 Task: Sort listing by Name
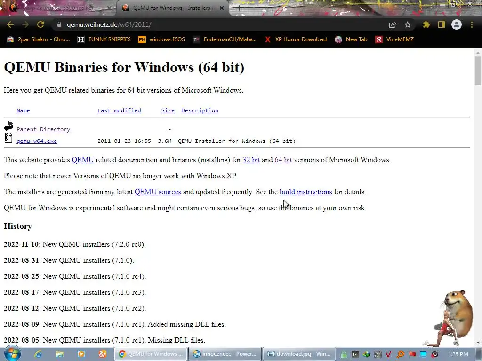tap(23, 110)
